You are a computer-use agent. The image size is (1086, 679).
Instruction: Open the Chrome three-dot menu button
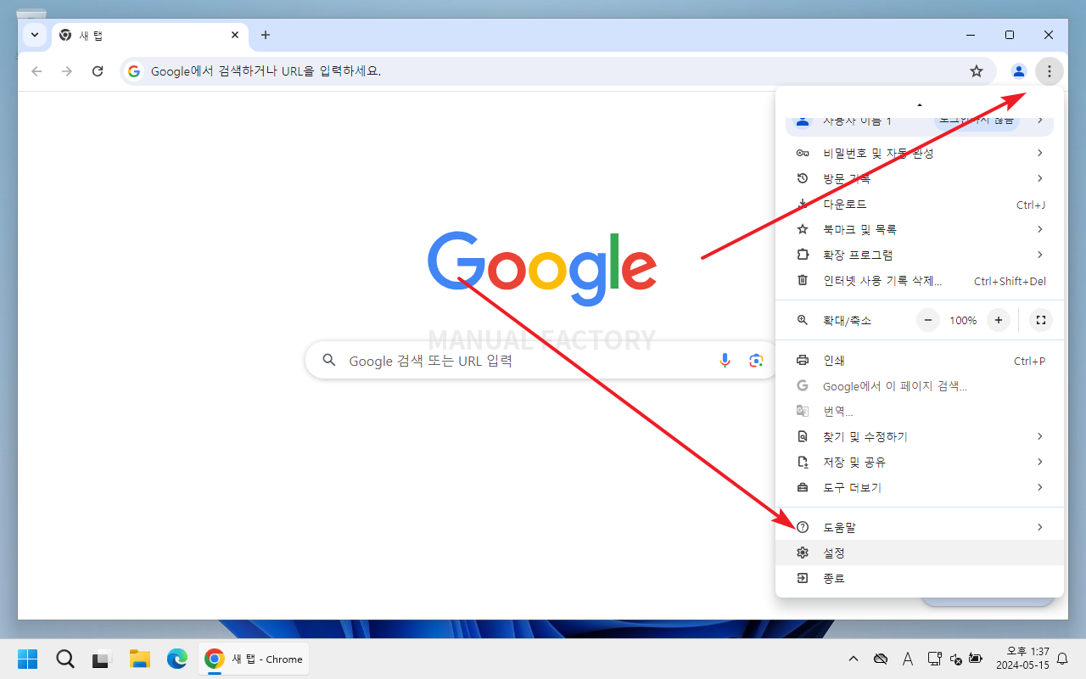[x=1050, y=71]
